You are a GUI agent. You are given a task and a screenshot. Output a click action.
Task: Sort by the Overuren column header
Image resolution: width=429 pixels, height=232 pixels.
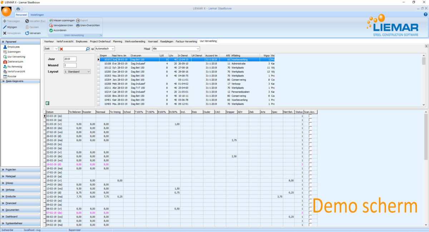pyautogui.click(x=144, y=55)
